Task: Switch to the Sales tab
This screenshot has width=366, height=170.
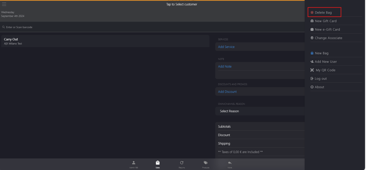Action: point(158,165)
